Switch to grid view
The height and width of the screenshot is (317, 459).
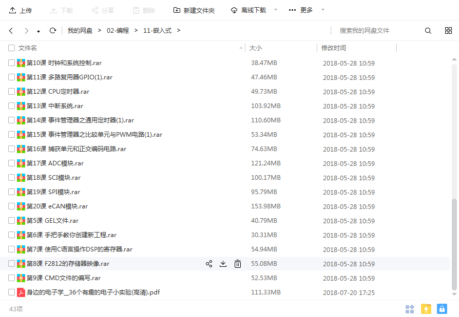[x=448, y=31]
